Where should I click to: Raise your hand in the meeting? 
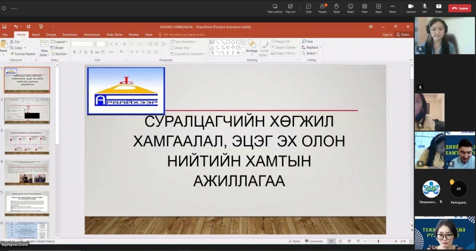pyautogui.click(x=337, y=8)
